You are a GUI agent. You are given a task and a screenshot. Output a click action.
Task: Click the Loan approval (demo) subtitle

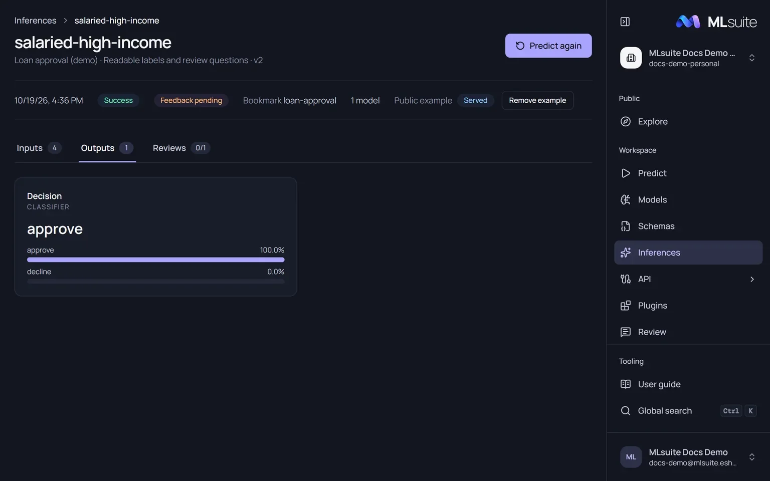tap(56, 60)
